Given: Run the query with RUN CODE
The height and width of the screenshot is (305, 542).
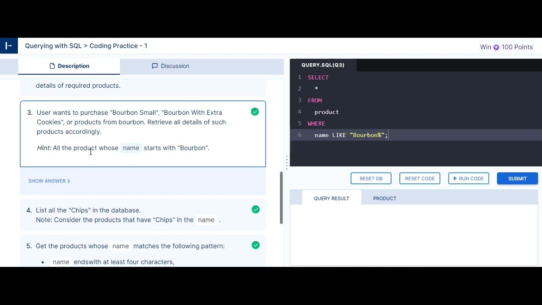Looking at the screenshot, I should pos(469,178).
